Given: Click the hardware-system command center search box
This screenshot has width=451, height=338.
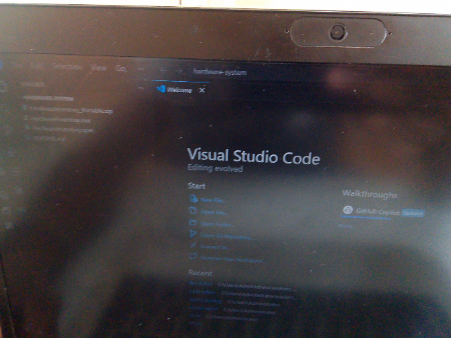Looking at the screenshot, I should point(220,72).
